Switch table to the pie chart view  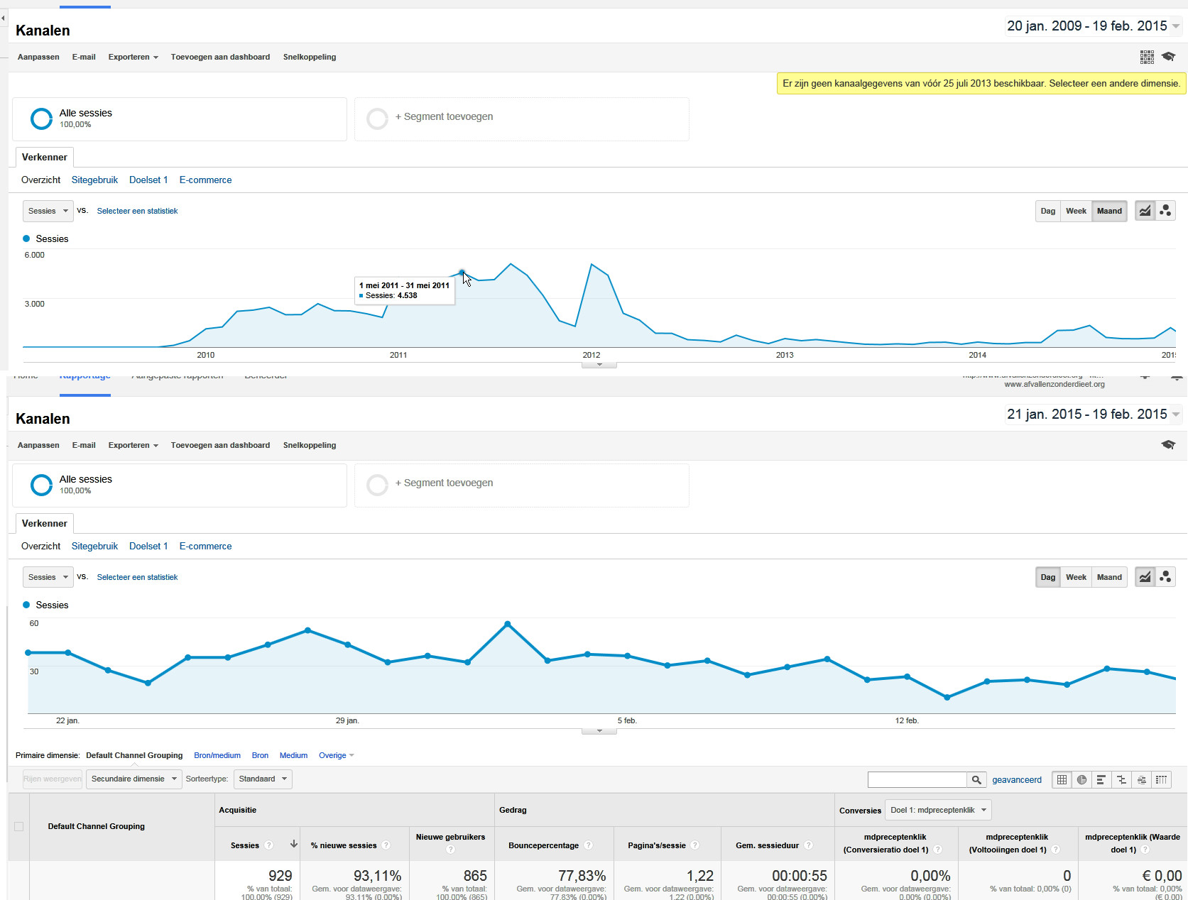tap(1081, 779)
